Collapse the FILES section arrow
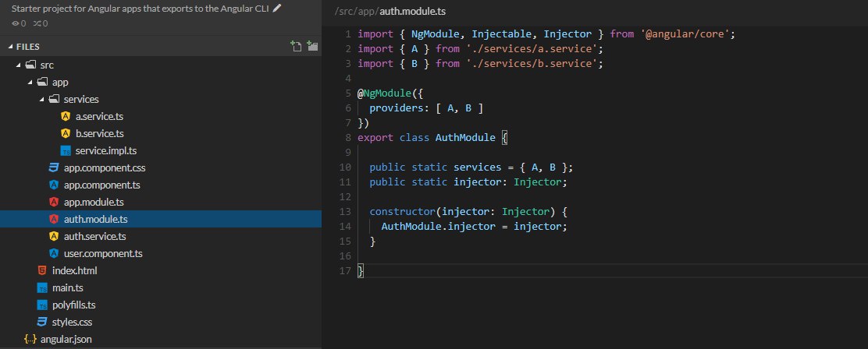Image resolution: width=868 pixels, height=349 pixels. point(9,47)
